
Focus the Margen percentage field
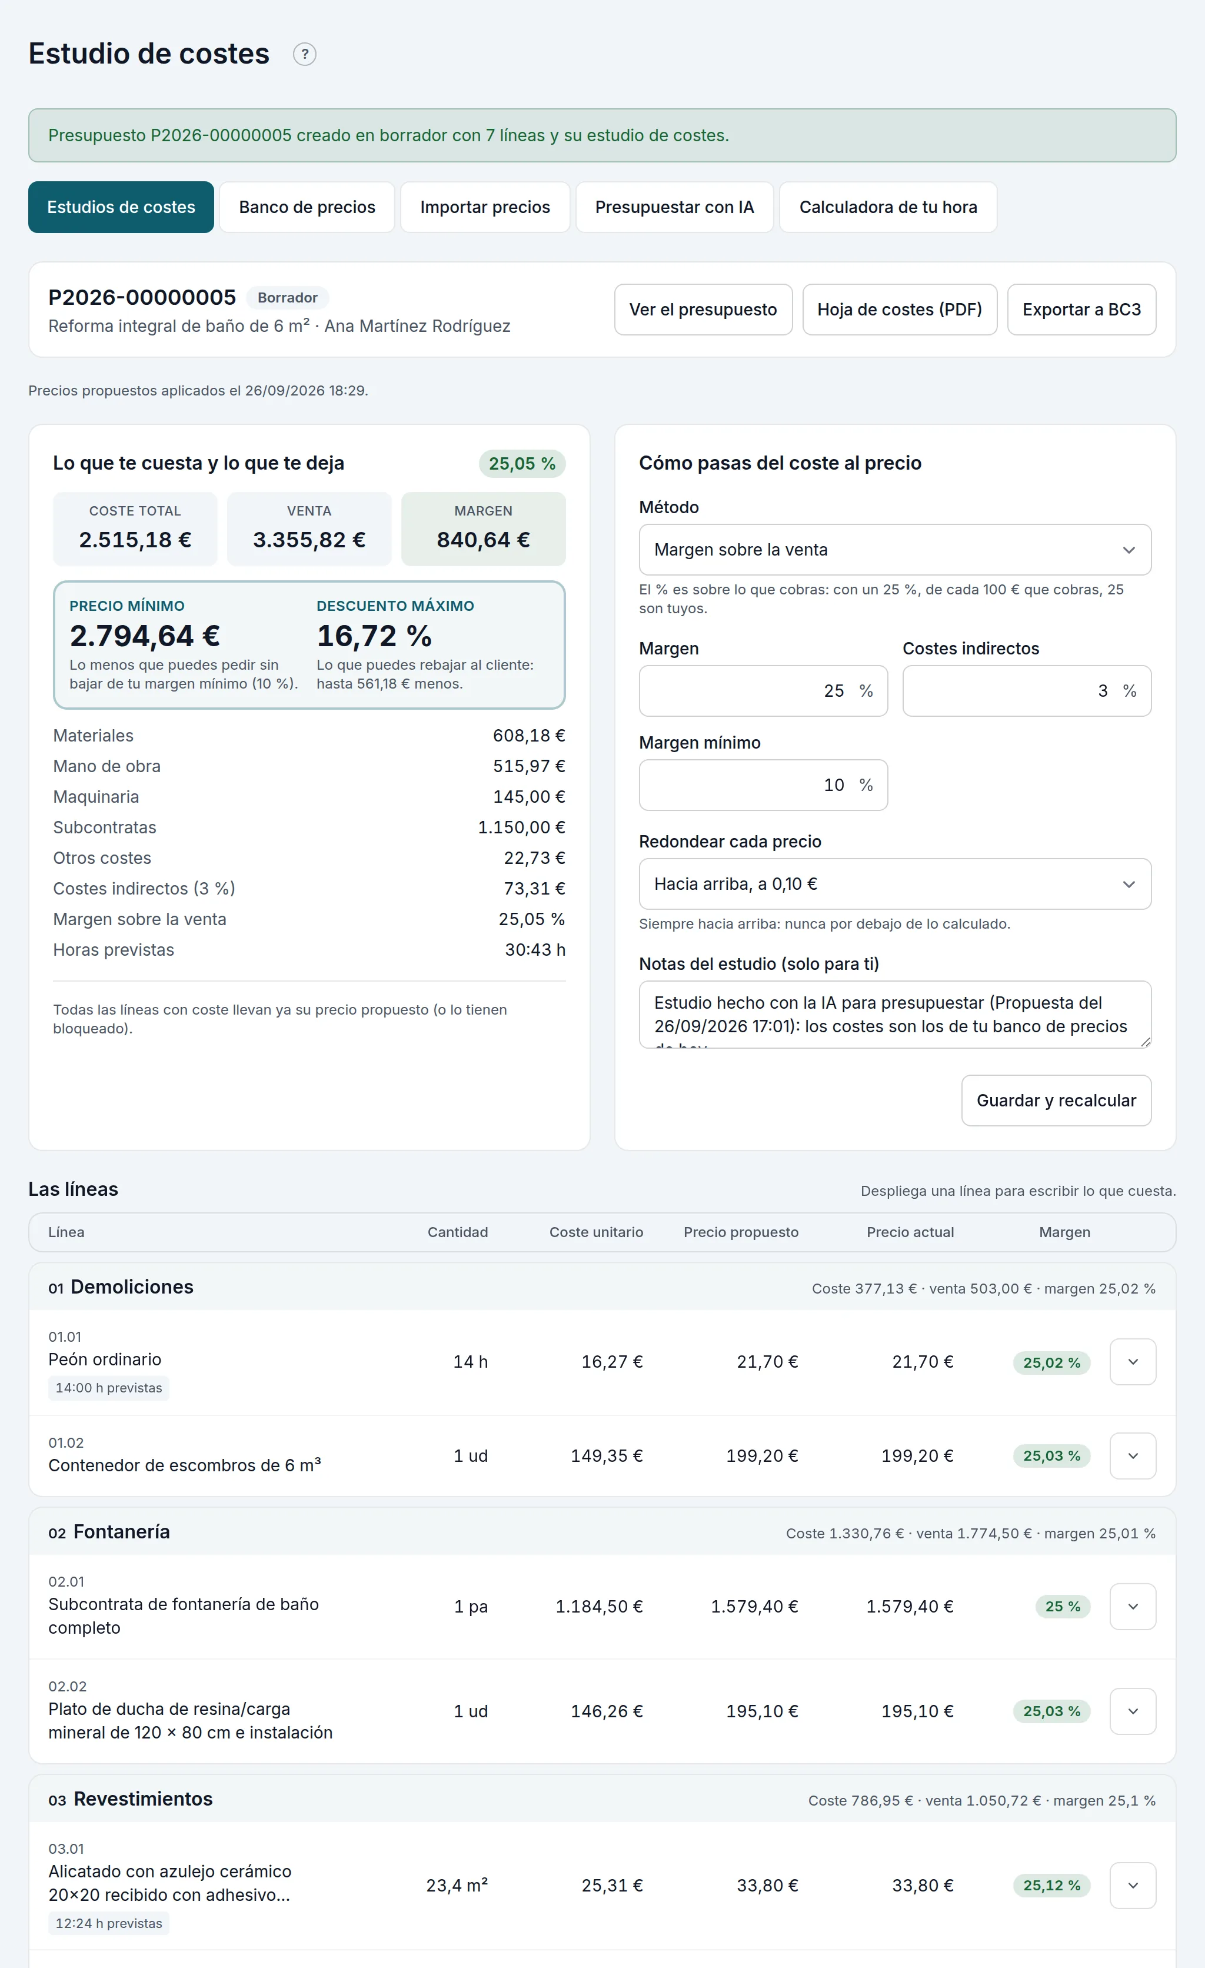[763, 691]
